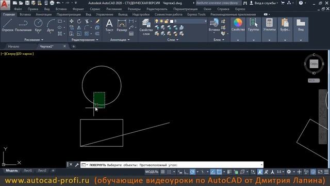Select the Размер dimension tool
This screenshot has height=186, width=330.
click(x=122, y=25)
